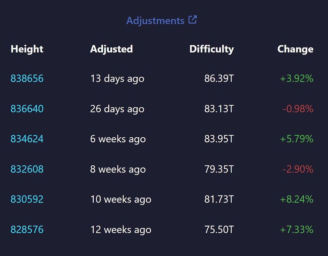Screen dimensions: 328x256
Task: Click the +5.79% change value
Action: (x=297, y=139)
